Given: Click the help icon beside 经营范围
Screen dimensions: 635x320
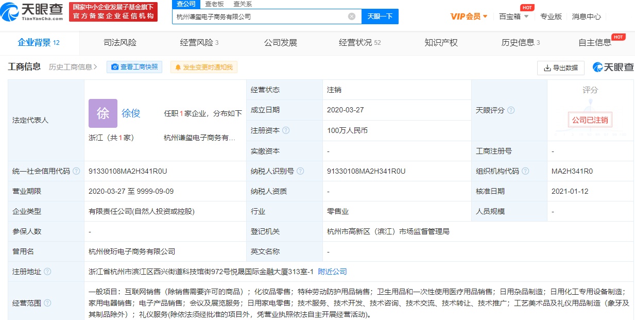Looking at the screenshot, I should pyautogui.click(x=47, y=304).
